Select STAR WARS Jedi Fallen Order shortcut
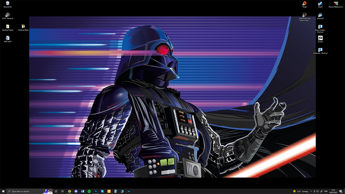Image resolution: width=345 pixels, height=194 pixels. [x=304, y=17]
